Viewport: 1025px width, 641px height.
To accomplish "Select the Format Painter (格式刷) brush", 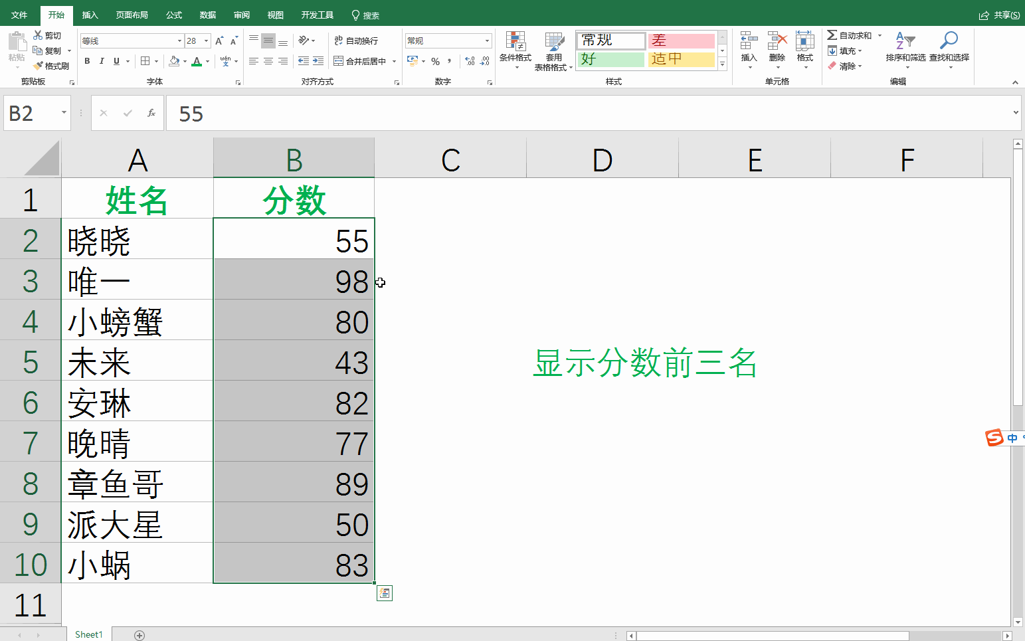I will pyautogui.click(x=39, y=66).
